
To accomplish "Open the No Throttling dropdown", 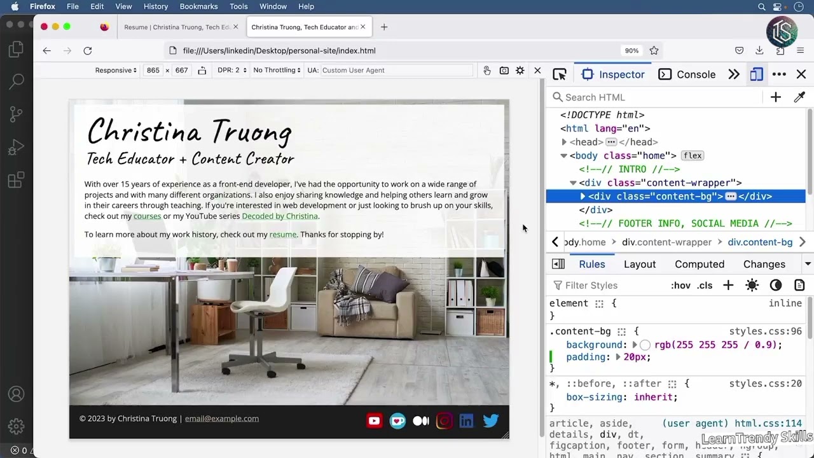I will point(277,70).
